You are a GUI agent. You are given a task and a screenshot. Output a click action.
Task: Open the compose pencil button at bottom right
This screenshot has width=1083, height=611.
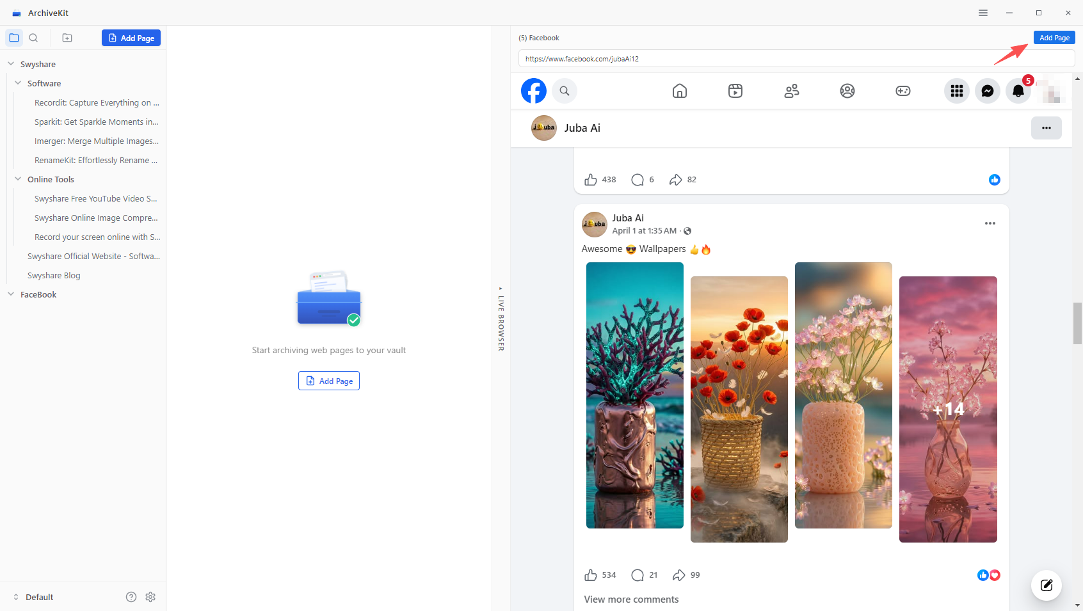[1046, 585]
